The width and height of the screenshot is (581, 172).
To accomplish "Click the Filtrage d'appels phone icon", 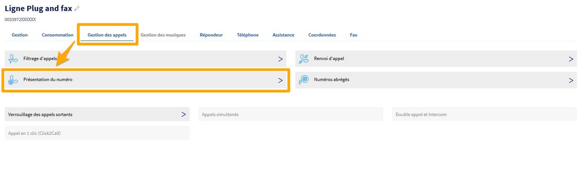I will click(x=13, y=59).
